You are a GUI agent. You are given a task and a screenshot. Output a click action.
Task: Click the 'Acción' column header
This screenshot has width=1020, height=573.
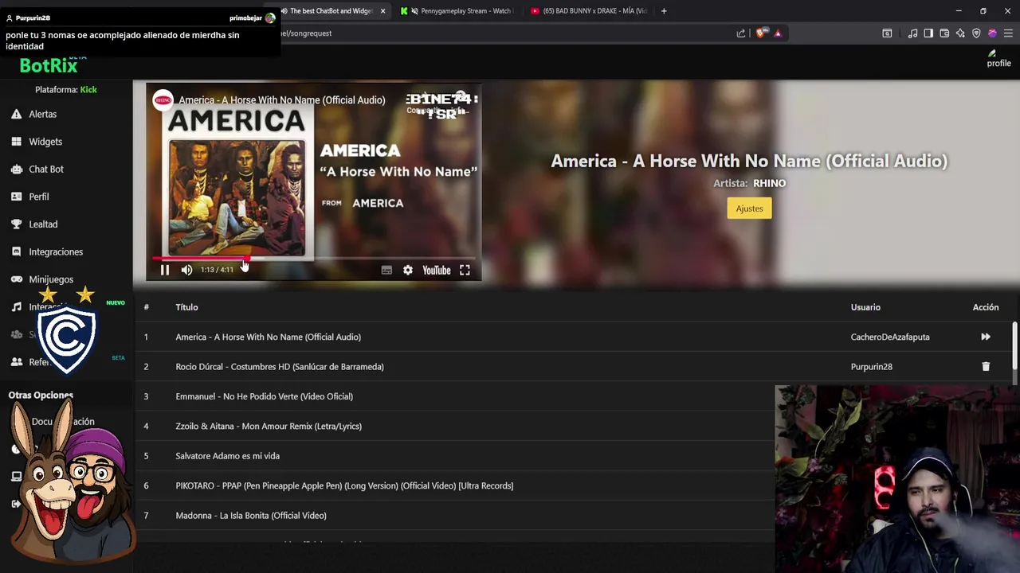(x=986, y=307)
